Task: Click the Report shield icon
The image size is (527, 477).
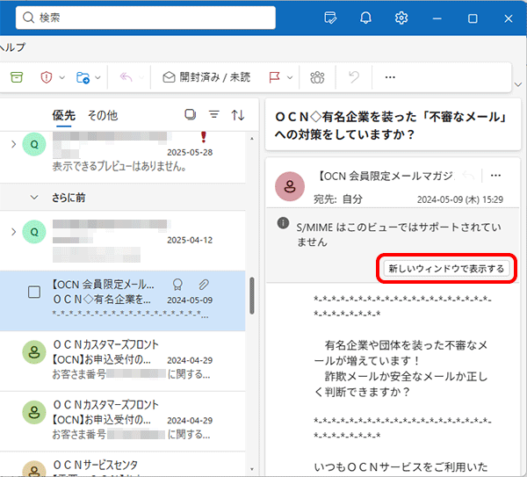Action: coord(47,77)
